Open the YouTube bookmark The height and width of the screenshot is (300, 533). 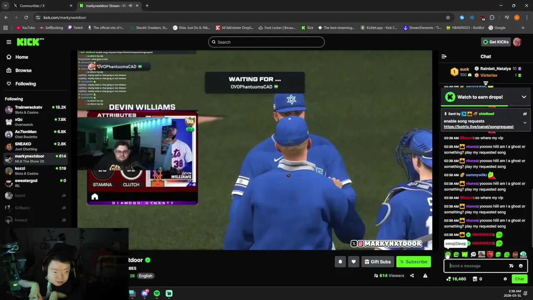click(x=25, y=28)
